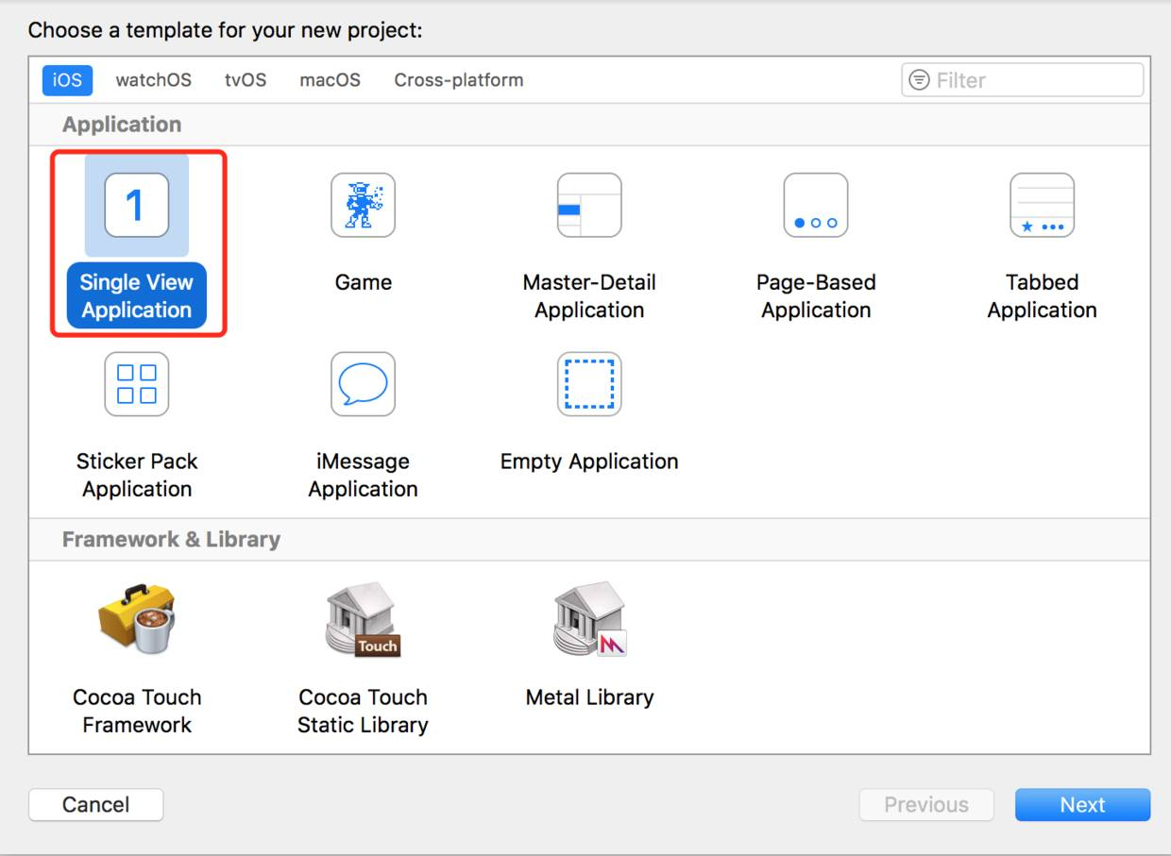Focus the Filter search field

coord(1034,80)
